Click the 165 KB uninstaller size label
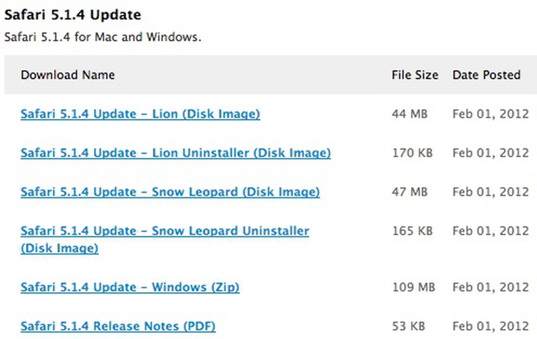 (x=412, y=231)
